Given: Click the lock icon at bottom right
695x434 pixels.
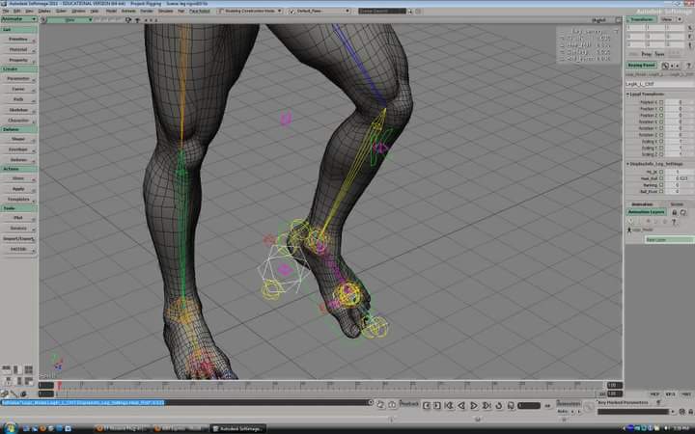Looking at the screenshot, I should 690,412.
